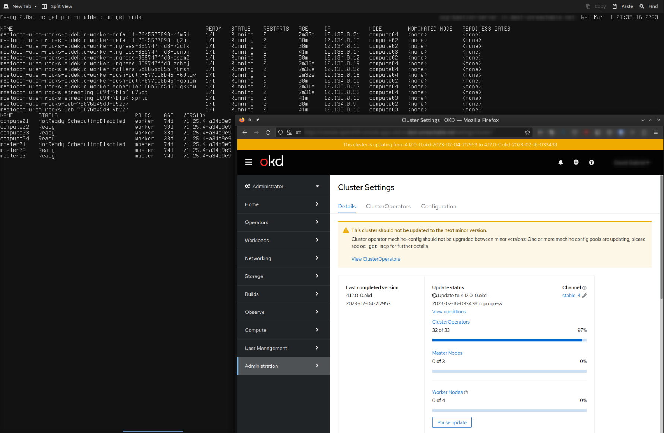Viewport: 664px width, 433px height.
Task: Open the site permissions icon in URL bar
Action: pyautogui.click(x=298, y=132)
